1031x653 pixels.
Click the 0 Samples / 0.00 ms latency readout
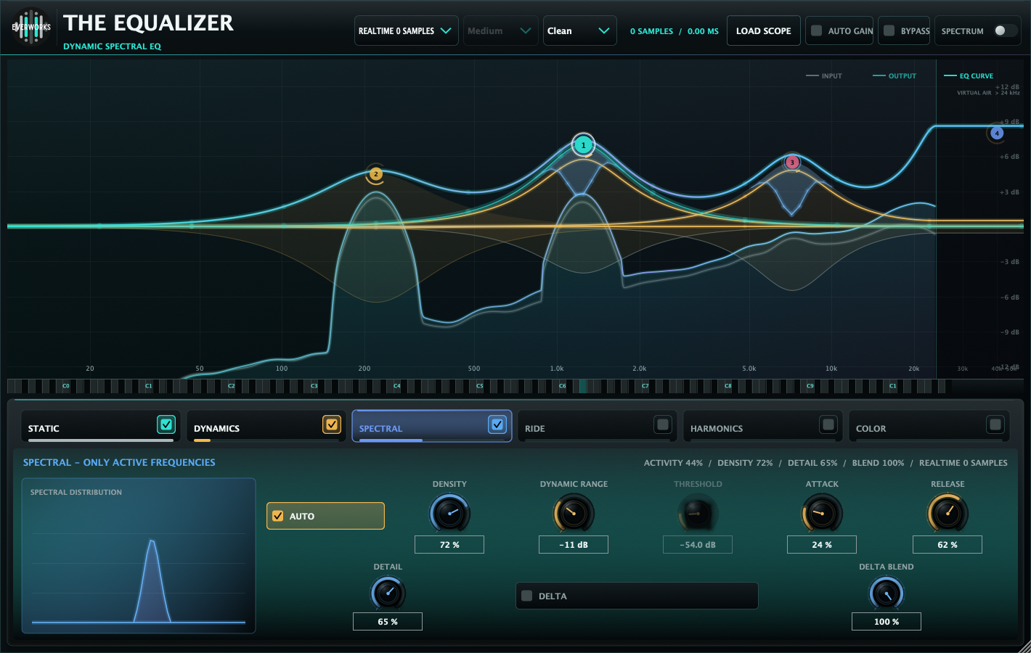pos(674,31)
